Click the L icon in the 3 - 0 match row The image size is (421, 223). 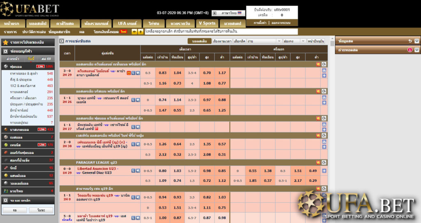tap(133, 73)
